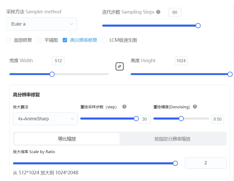Click the Denoising slider handle
The image size is (234, 181).
pos(181,119)
